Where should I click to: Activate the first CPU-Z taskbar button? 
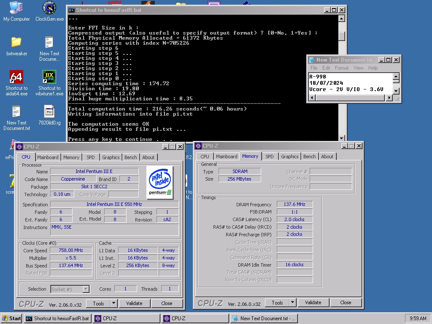point(127,318)
